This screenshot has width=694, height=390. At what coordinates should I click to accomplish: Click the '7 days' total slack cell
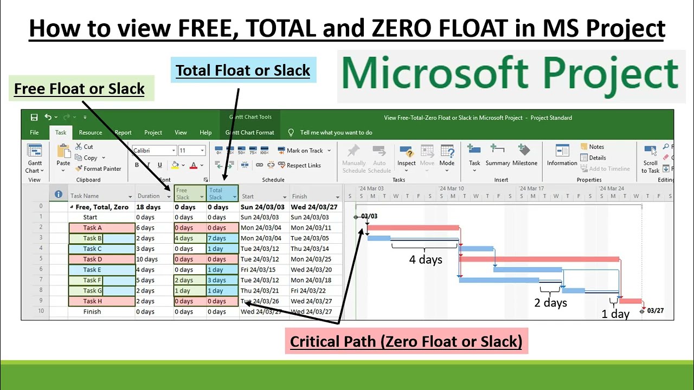(222, 238)
